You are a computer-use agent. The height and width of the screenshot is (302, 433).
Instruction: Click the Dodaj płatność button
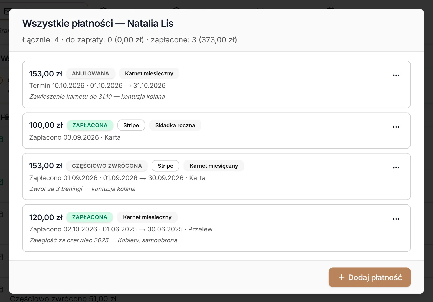point(369,277)
